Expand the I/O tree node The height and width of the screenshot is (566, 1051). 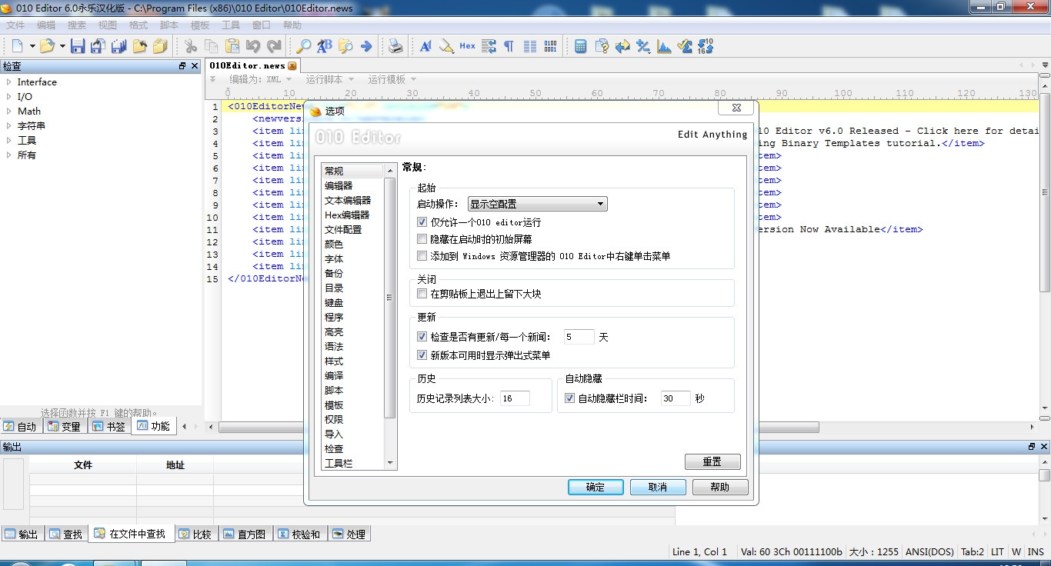coord(8,97)
